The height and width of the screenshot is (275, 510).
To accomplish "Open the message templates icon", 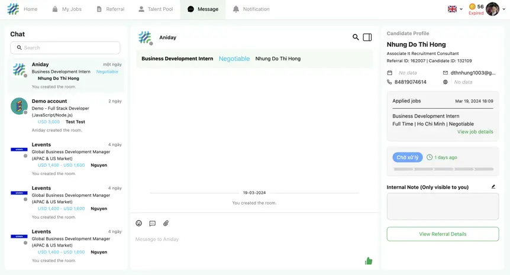I will coord(152,224).
